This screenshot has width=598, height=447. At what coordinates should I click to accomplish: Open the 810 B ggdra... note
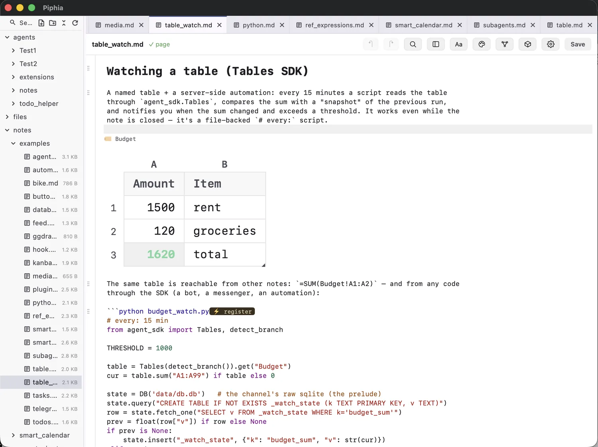(x=41, y=236)
